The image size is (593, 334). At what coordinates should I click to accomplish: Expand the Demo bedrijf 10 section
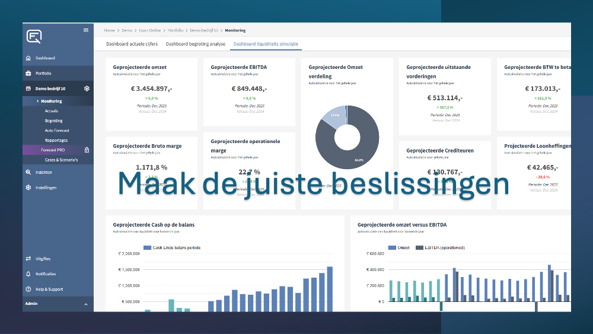[50, 88]
